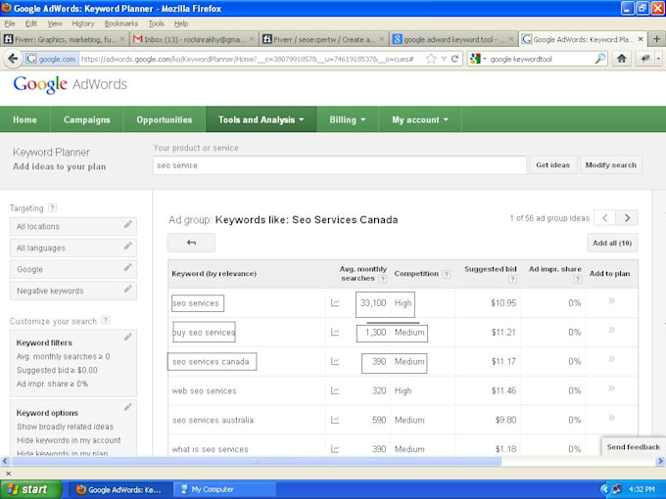Screen dimensions: 666x499
Task: Open Tools and Analysis dropdown menu
Action: point(262,119)
